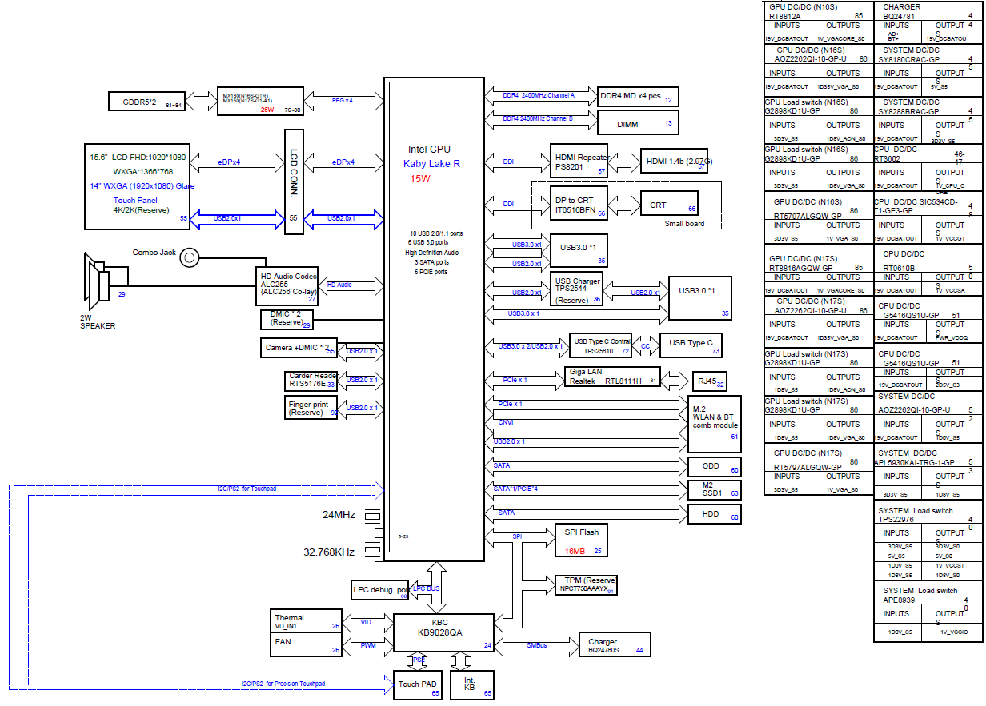Screen dimensions: 986x706
Task: Select the 24MHz crystal symbol
Action: coord(375,516)
